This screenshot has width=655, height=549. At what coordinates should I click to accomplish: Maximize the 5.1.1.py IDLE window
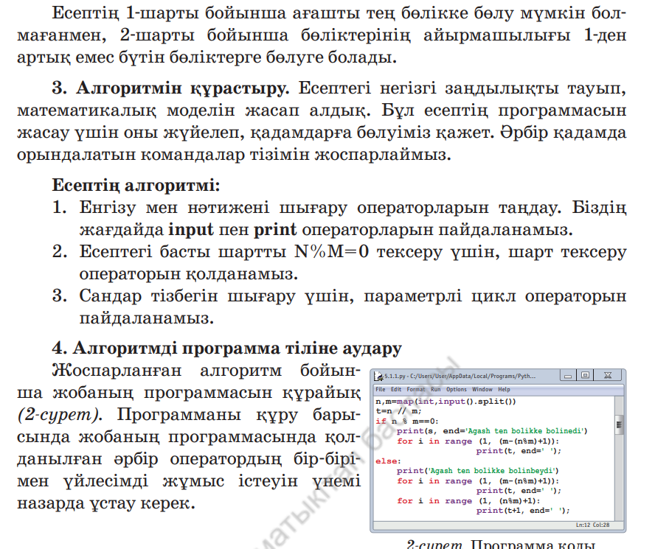585,375
